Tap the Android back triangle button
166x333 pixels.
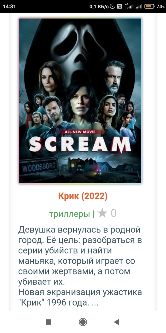pos(117,322)
